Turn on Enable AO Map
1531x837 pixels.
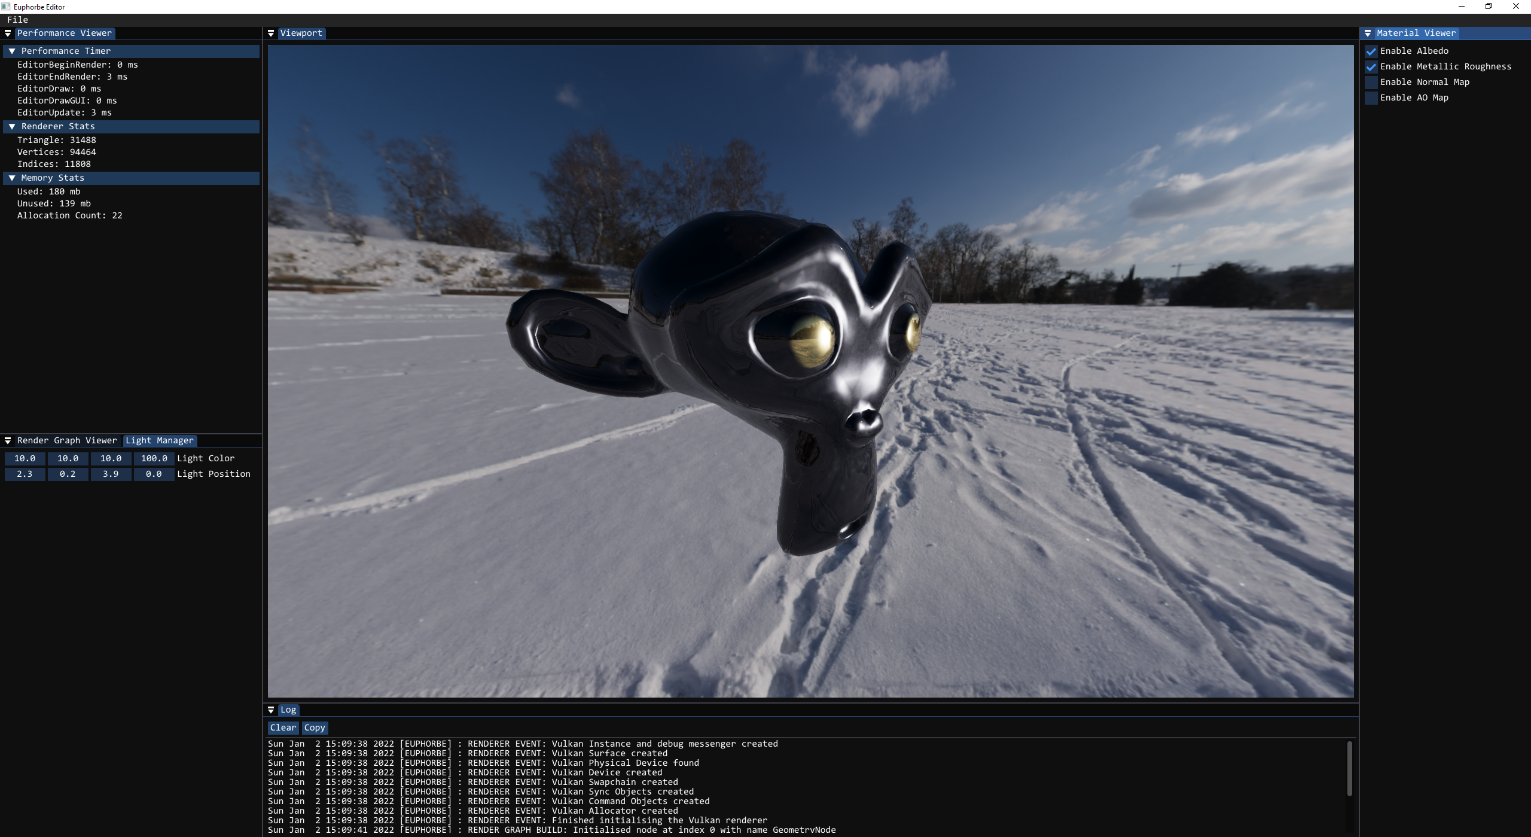pos(1371,98)
